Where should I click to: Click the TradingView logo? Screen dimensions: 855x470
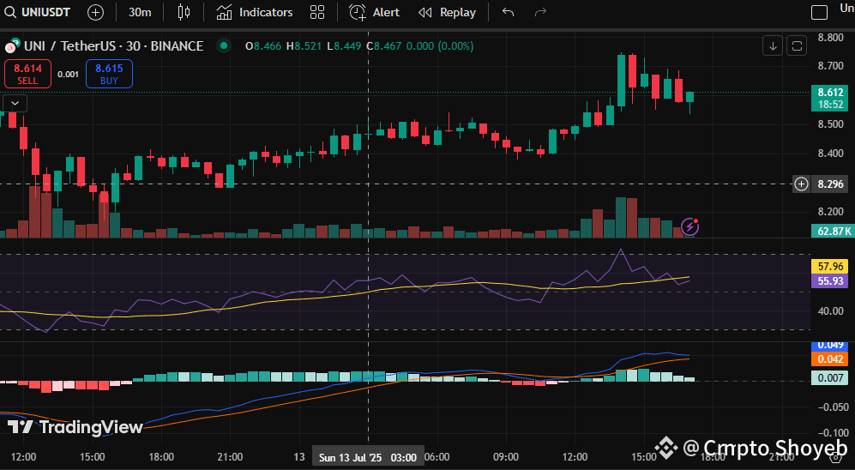click(x=75, y=427)
